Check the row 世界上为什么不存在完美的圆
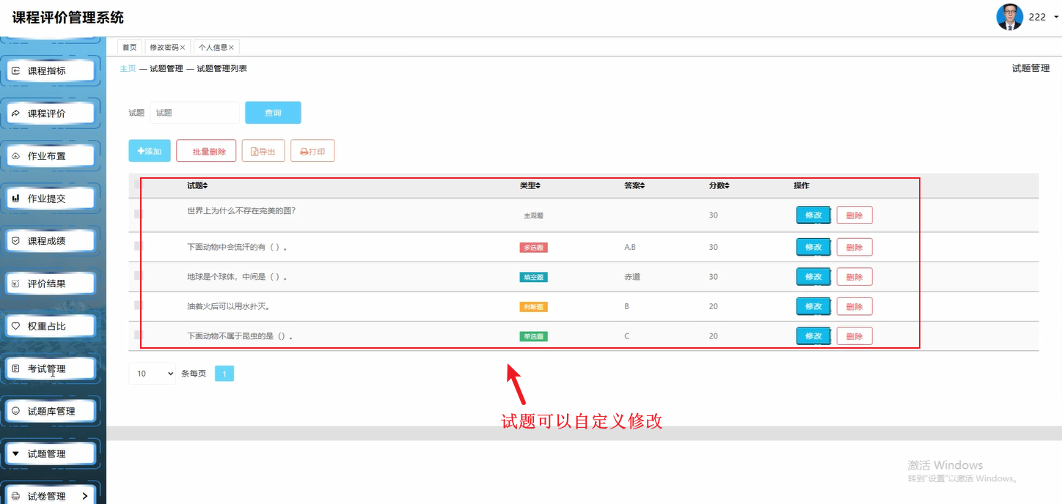Viewport: 1062px width, 504px height. point(139,214)
